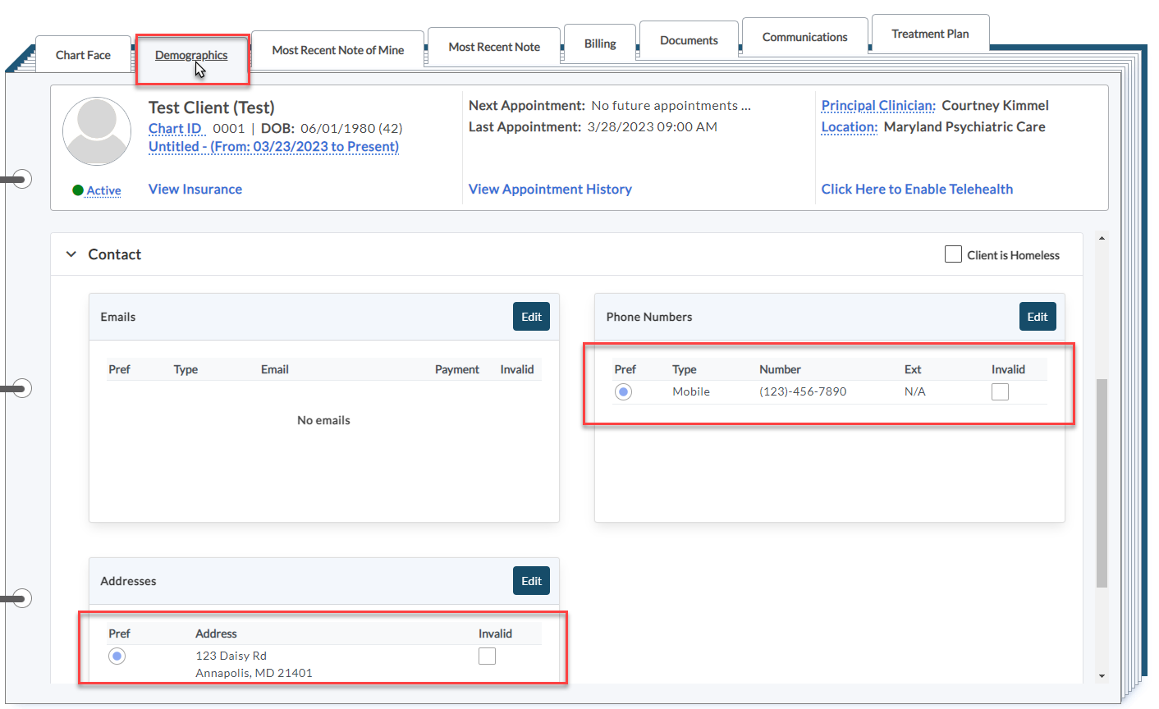Mark the 123 Daisy Rd address invalid

coord(487,656)
